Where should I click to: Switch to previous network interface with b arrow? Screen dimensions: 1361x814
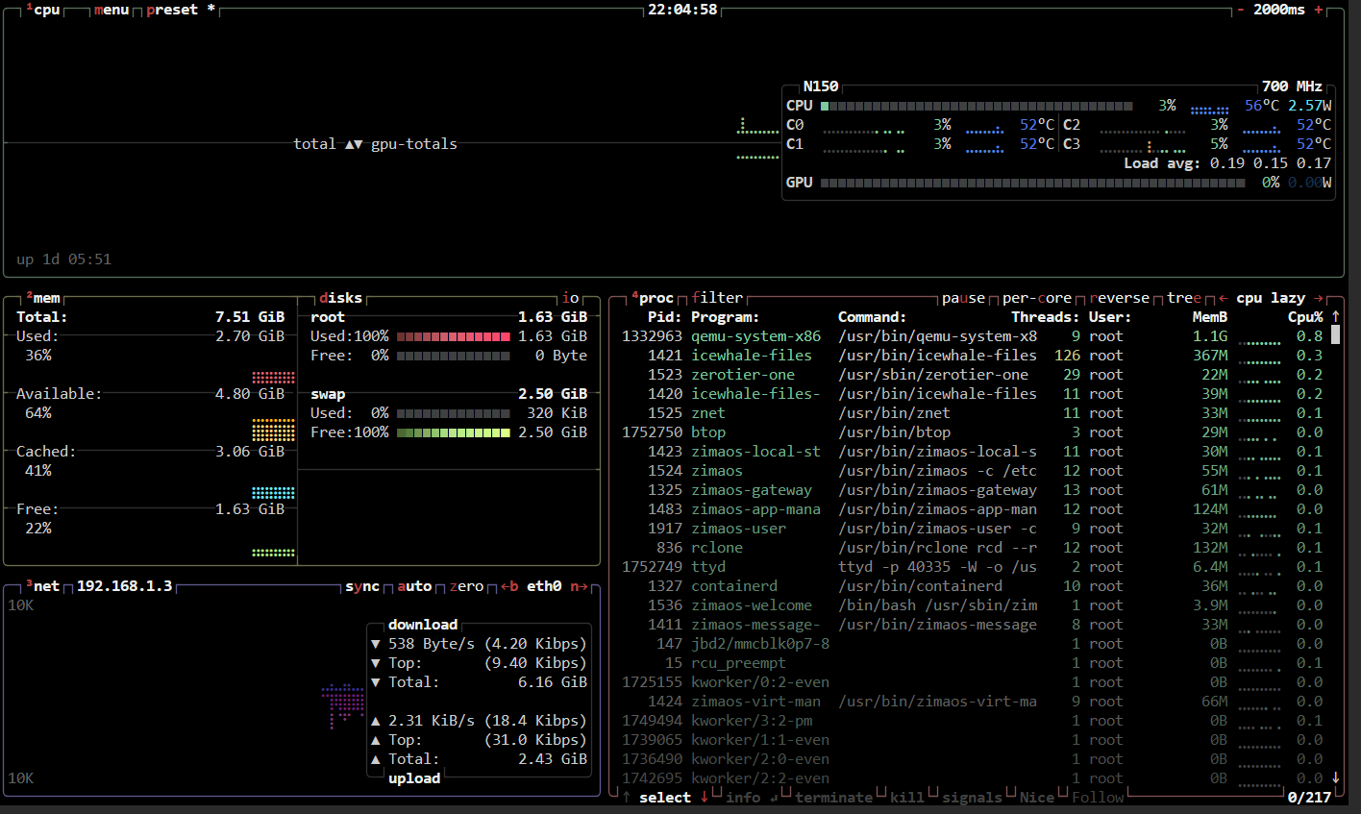[509, 586]
